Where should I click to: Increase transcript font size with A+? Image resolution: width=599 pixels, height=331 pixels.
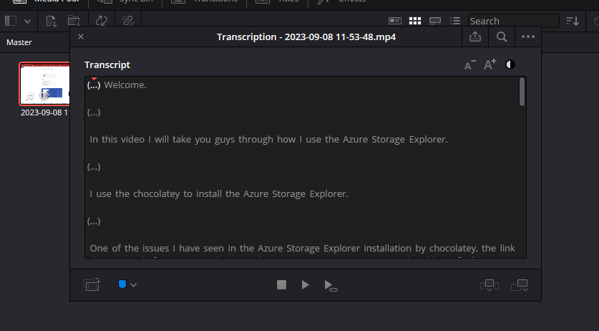[490, 64]
